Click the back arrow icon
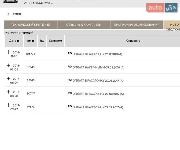This screenshot has width=180, height=150. click(8, 14)
